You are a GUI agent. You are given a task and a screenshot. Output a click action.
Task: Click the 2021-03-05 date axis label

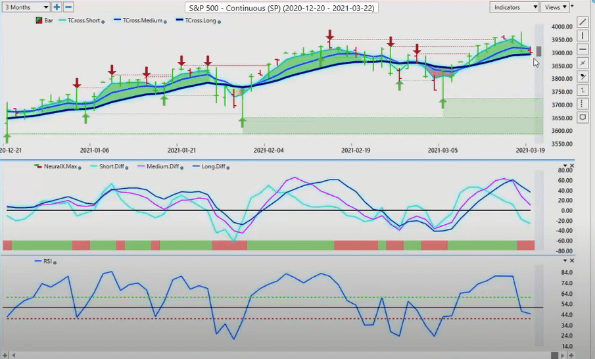pyautogui.click(x=442, y=151)
